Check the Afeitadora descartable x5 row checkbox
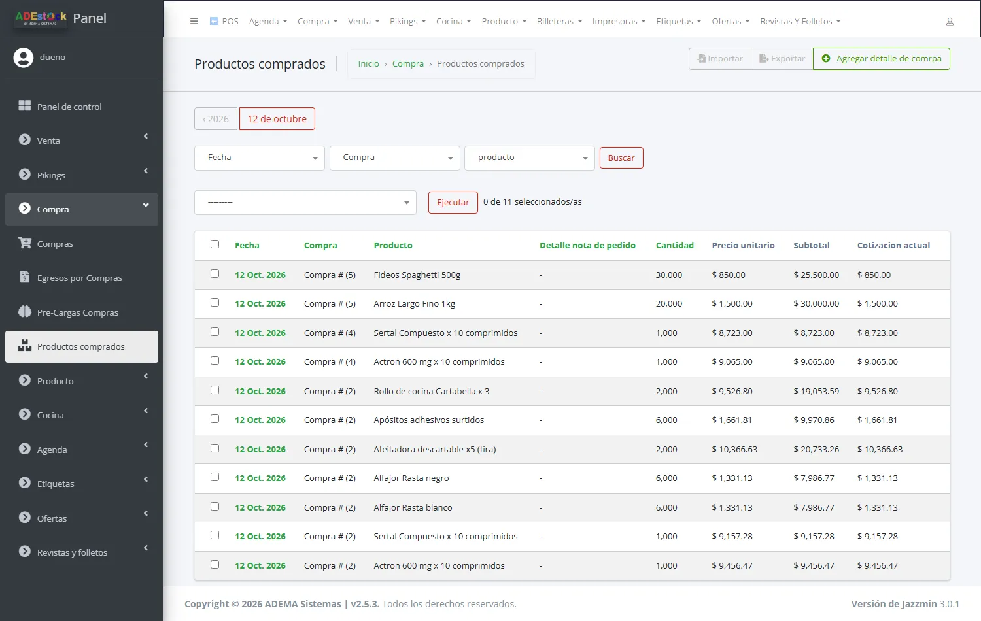981x621 pixels. tap(215, 448)
